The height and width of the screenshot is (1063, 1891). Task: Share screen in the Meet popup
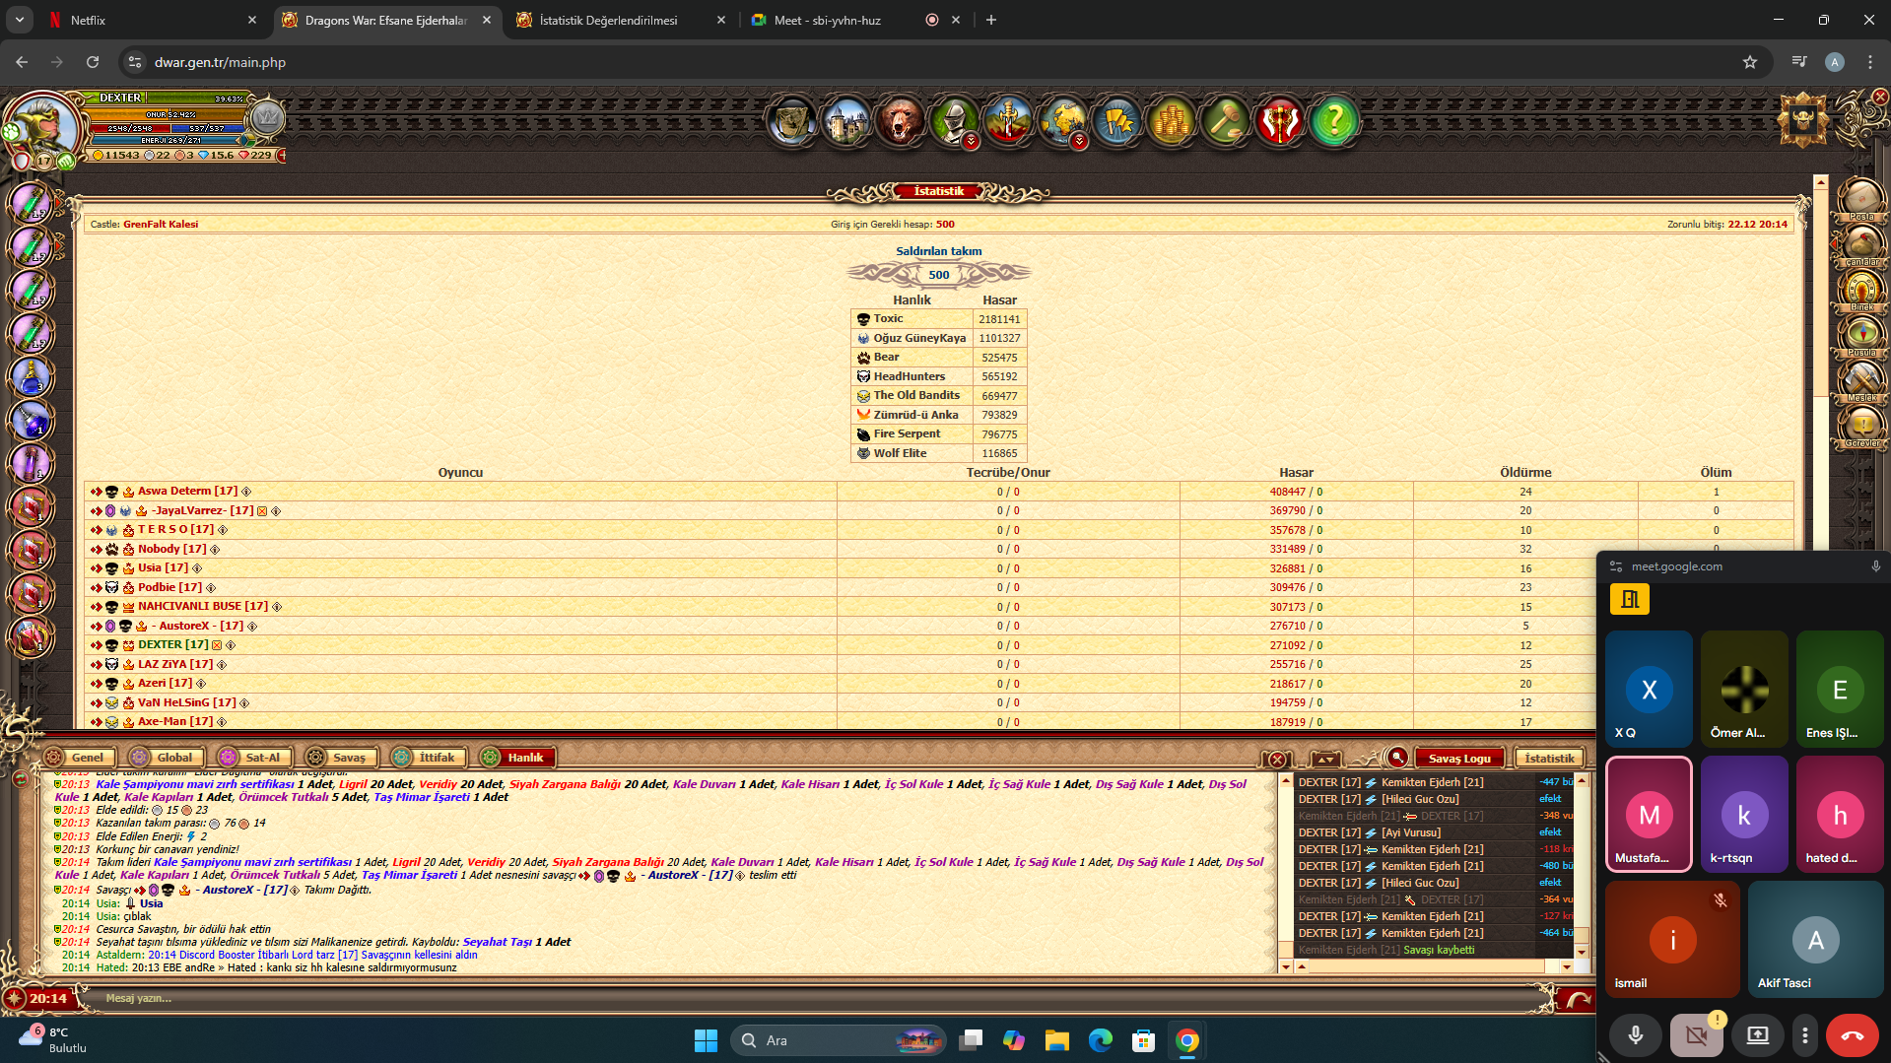point(1757,1035)
